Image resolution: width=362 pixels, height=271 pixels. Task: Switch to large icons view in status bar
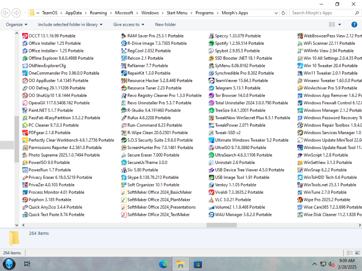coord(357,253)
